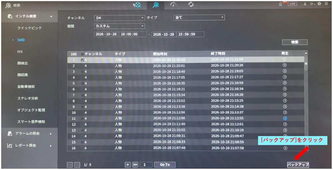Play the recording starting at 21:11:40
This screenshot has width=333, height=170.
click(x=285, y=124)
